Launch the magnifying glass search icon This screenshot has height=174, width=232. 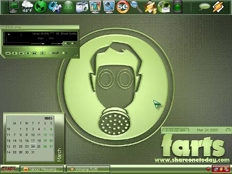136,6
